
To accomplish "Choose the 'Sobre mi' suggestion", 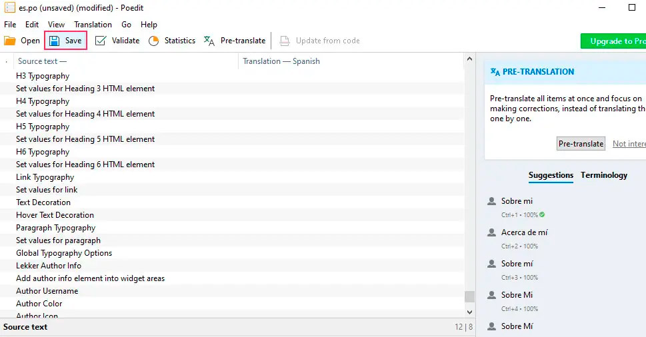I will click(x=517, y=201).
